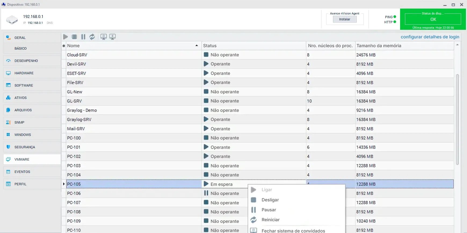Open the ATIVOS sidebar icon

(x=8, y=98)
